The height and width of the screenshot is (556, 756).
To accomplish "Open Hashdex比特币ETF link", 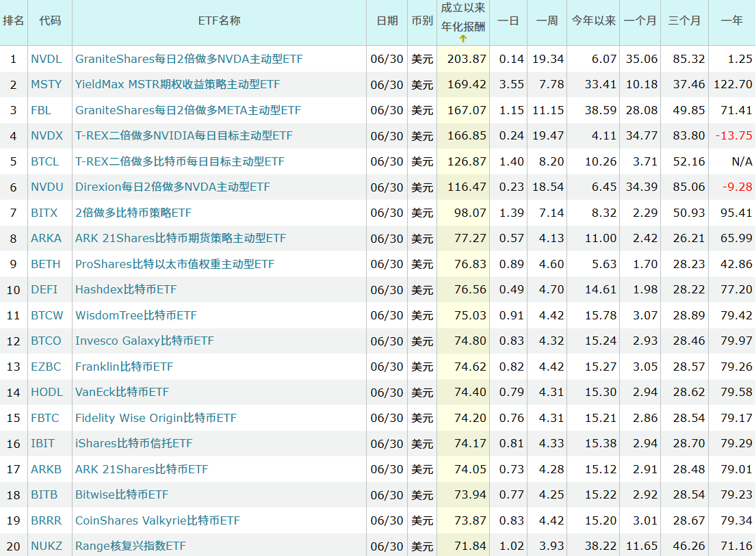I will (x=126, y=289).
